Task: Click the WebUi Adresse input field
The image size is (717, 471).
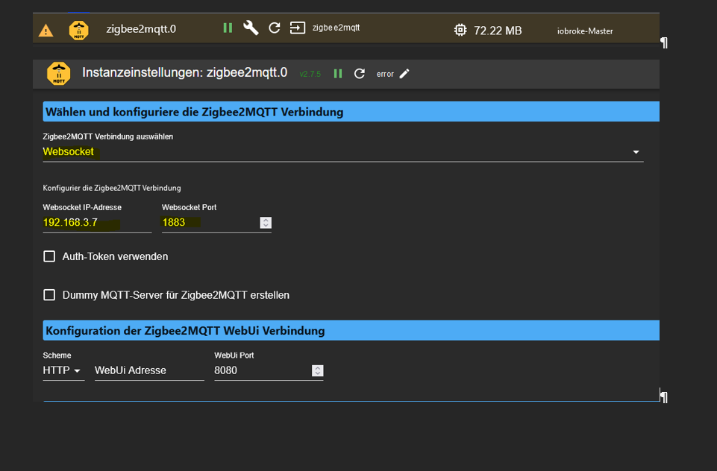Action: [x=149, y=370]
